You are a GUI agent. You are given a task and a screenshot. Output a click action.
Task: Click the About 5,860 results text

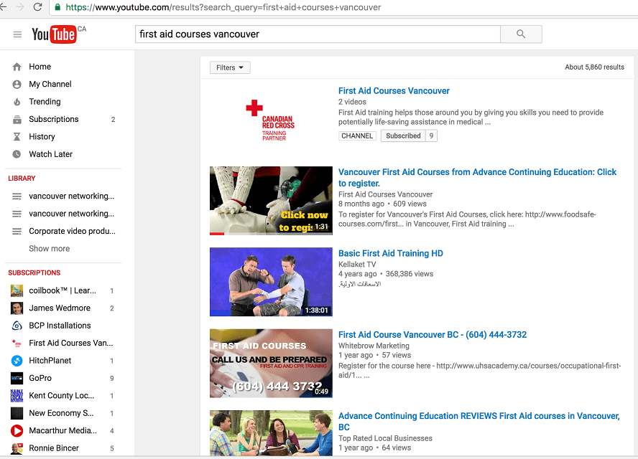coord(594,67)
